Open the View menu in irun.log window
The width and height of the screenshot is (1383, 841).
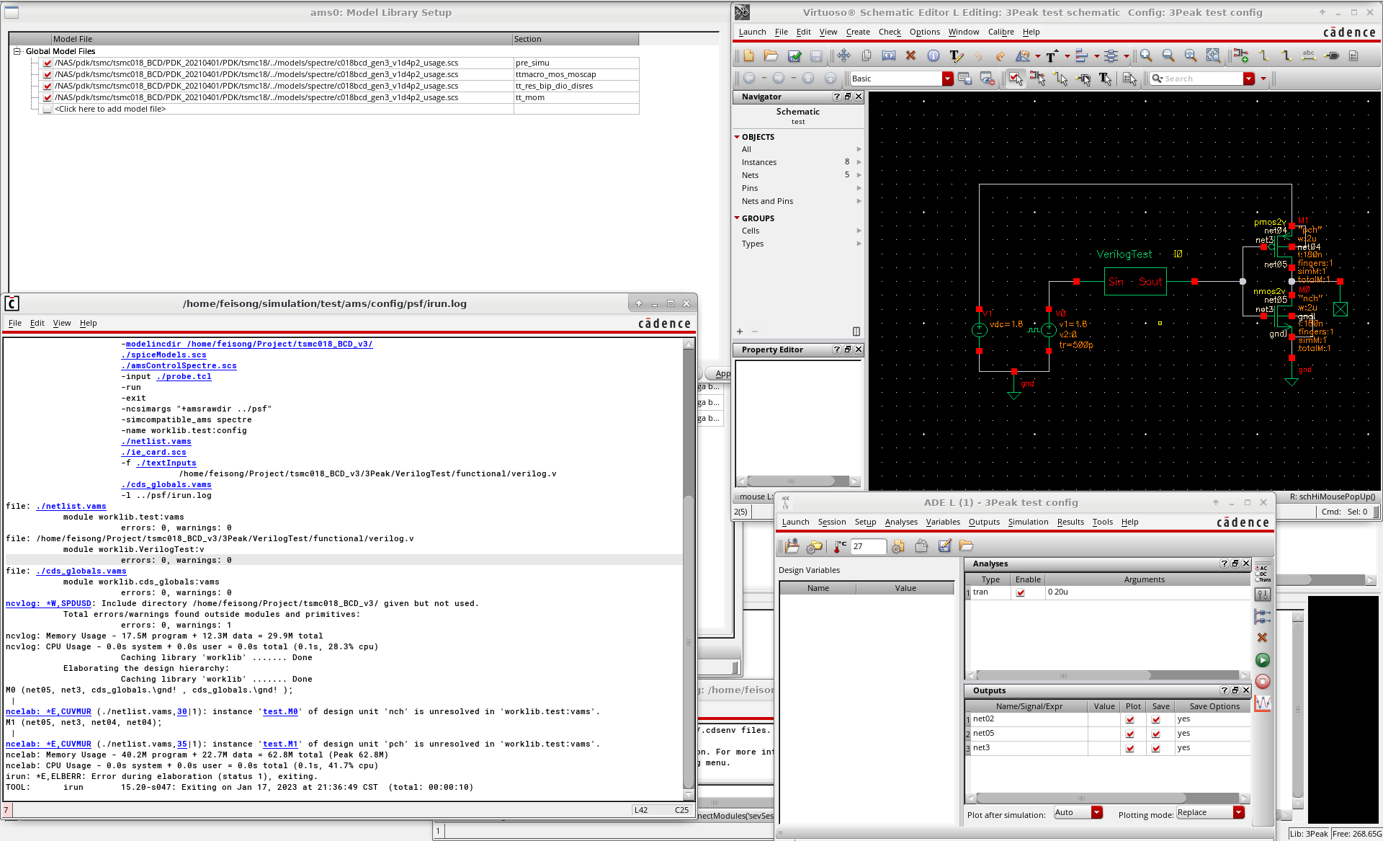[62, 323]
